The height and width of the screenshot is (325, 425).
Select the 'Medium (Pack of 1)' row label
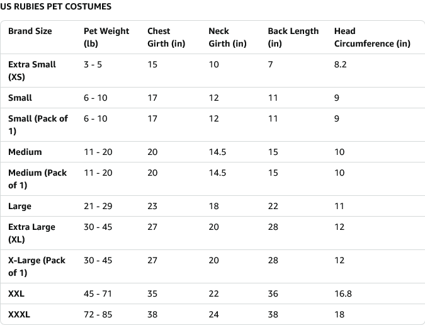[x=37, y=179]
